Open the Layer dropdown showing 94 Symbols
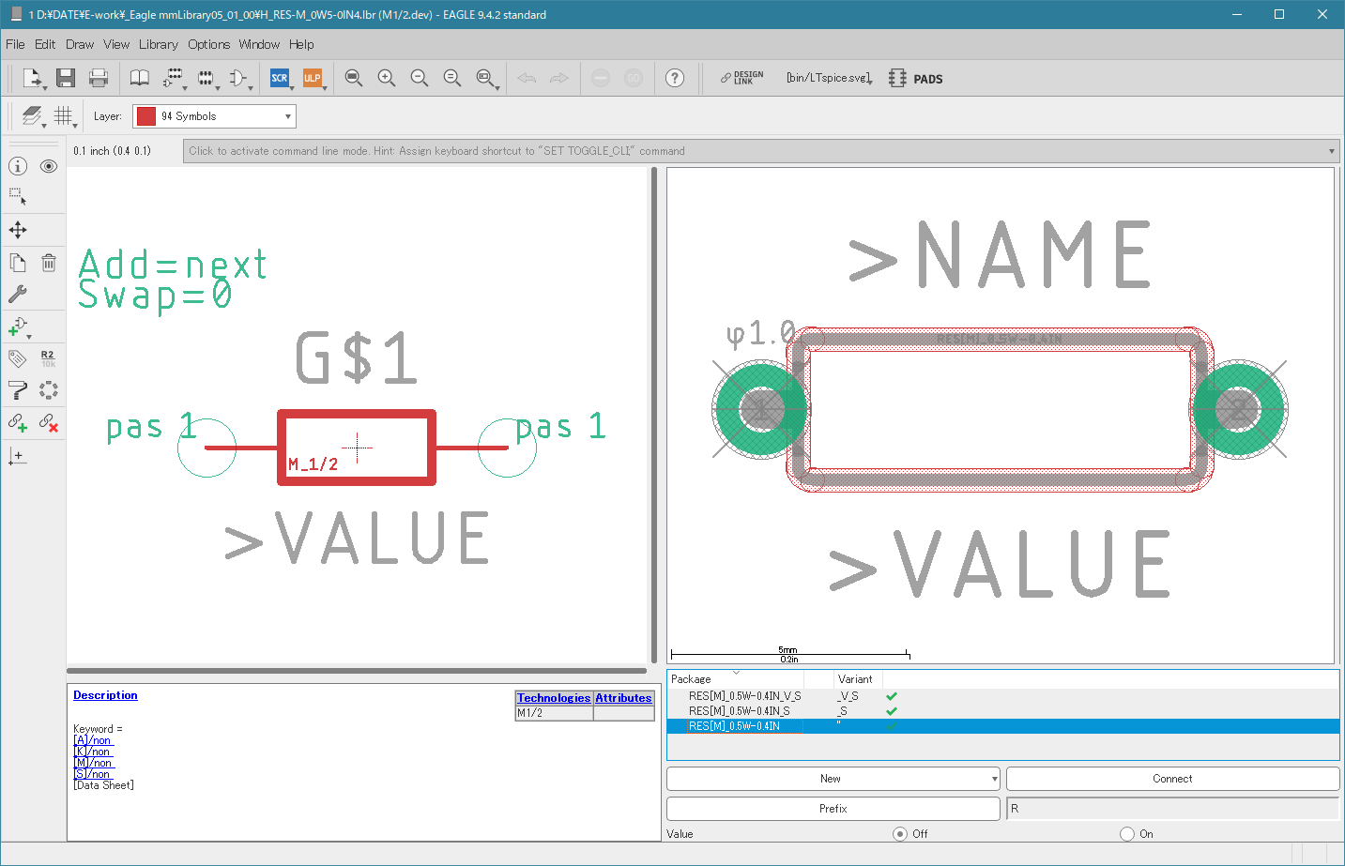This screenshot has height=866, width=1345. tap(214, 116)
